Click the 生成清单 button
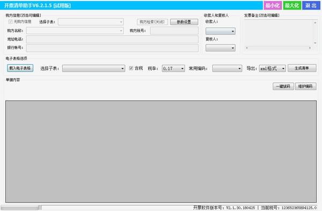322x211 pixels. (302, 68)
